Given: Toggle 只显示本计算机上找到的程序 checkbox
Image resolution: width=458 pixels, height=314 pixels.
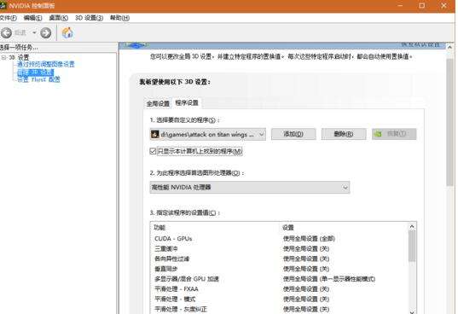Looking at the screenshot, I should coord(153,151).
